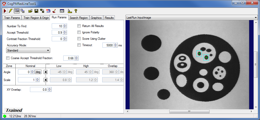
Task: Switch to the Results tab
Action: tap(109, 18)
